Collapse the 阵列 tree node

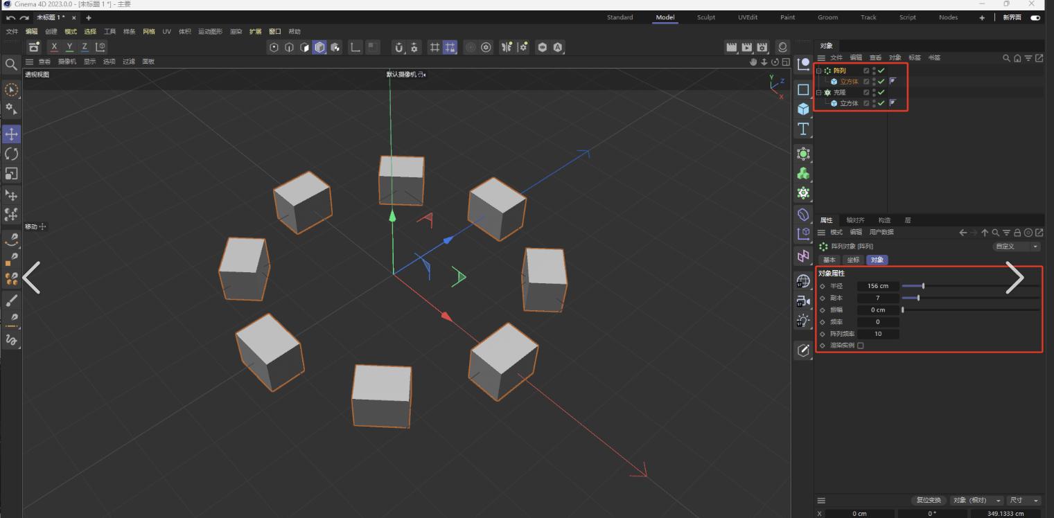click(x=818, y=71)
